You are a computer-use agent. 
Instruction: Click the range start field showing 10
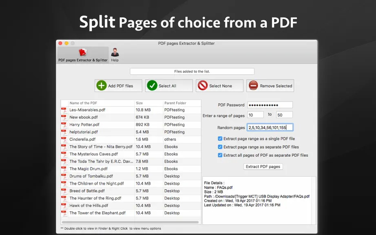255,115
